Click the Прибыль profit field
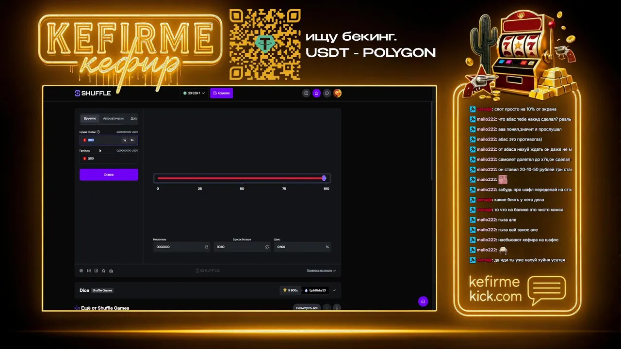 click(109, 159)
